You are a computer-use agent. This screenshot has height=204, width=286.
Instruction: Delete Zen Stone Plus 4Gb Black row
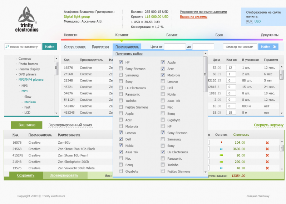pyautogui.click(x=267, y=149)
